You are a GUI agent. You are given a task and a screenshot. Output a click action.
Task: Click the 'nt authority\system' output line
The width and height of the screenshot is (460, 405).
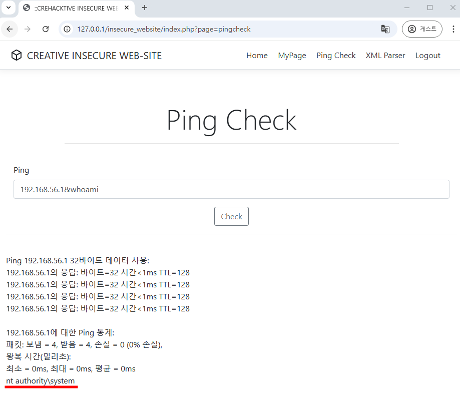tap(41, 381)
